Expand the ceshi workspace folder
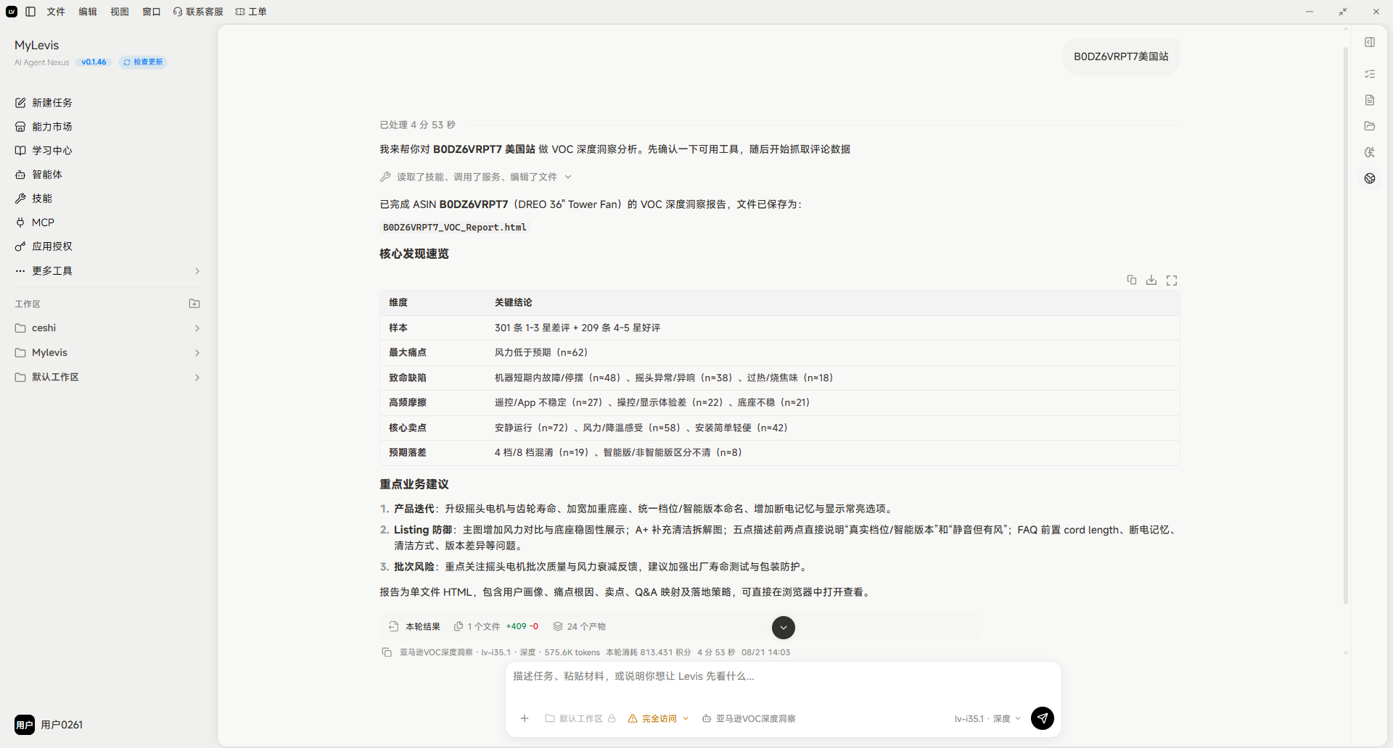This screenshot has width=1393, height=748. tap(107, 328)
